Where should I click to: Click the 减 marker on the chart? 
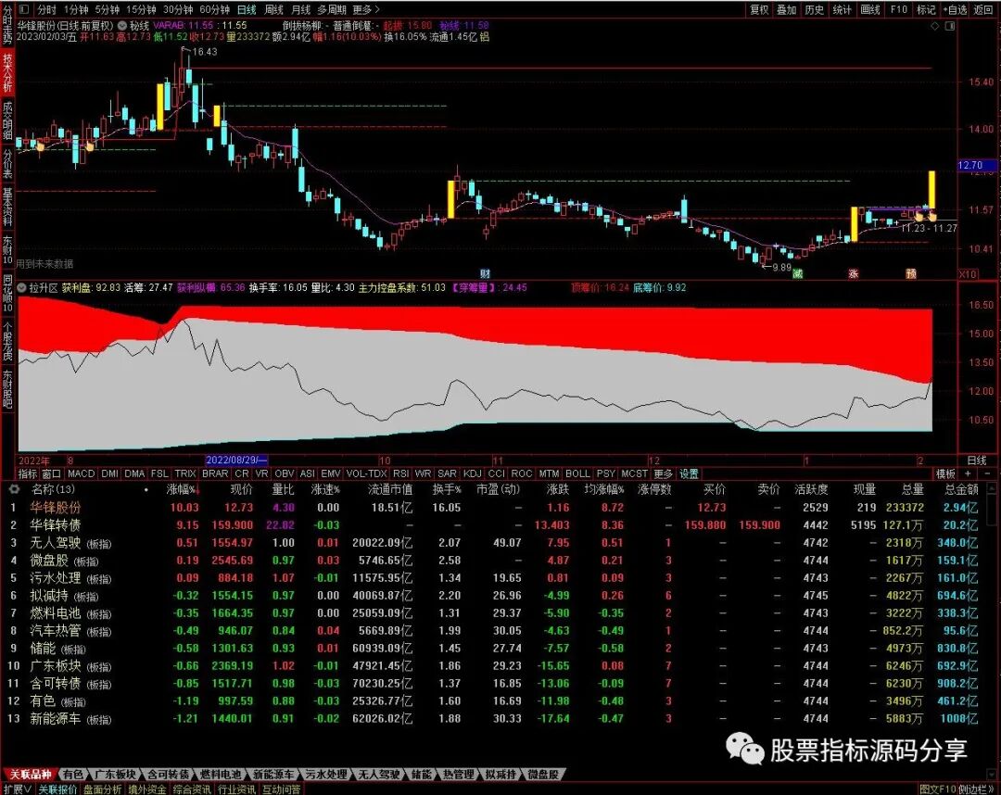(797, 273)
